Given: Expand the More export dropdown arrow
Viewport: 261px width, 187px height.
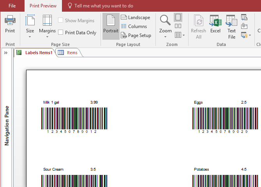Looking at the screenshot, I should [x=250, y=35].
